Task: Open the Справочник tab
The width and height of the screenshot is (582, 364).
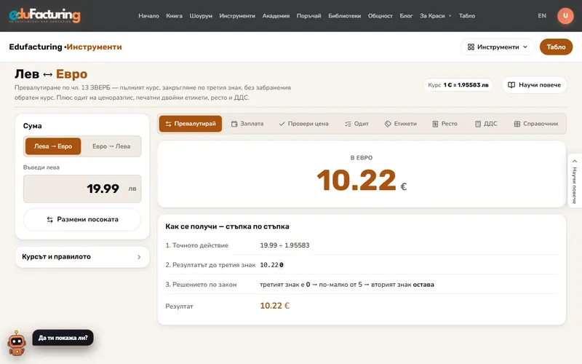Action: pos(536,124)
